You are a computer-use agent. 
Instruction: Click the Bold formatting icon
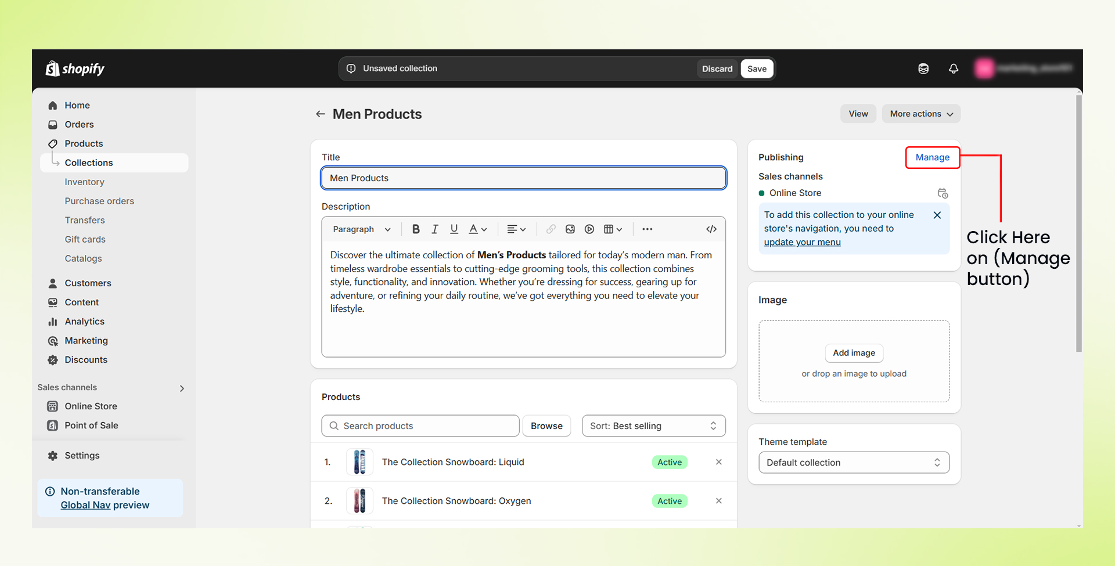pyautogui.click(x=416, y=229)
